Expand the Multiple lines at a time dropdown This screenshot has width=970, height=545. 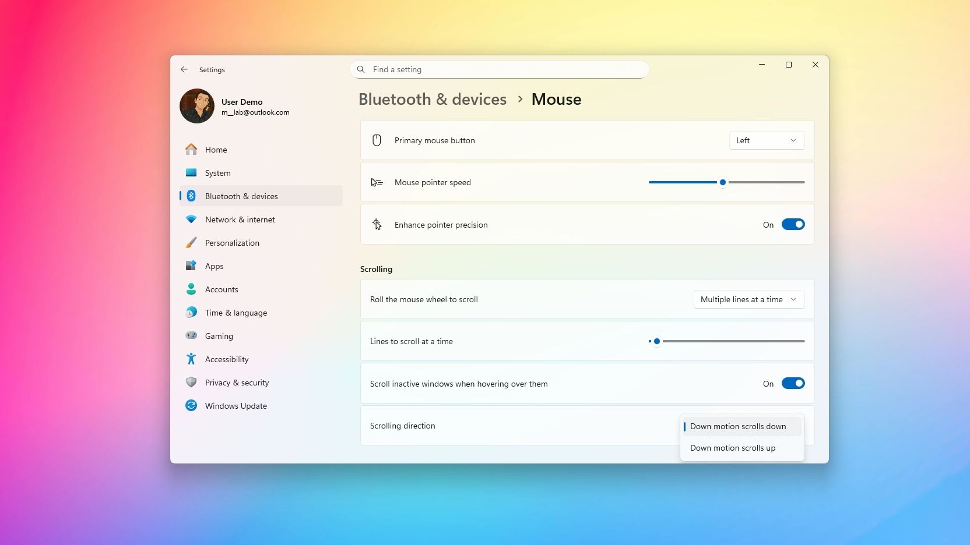point(749,299)
